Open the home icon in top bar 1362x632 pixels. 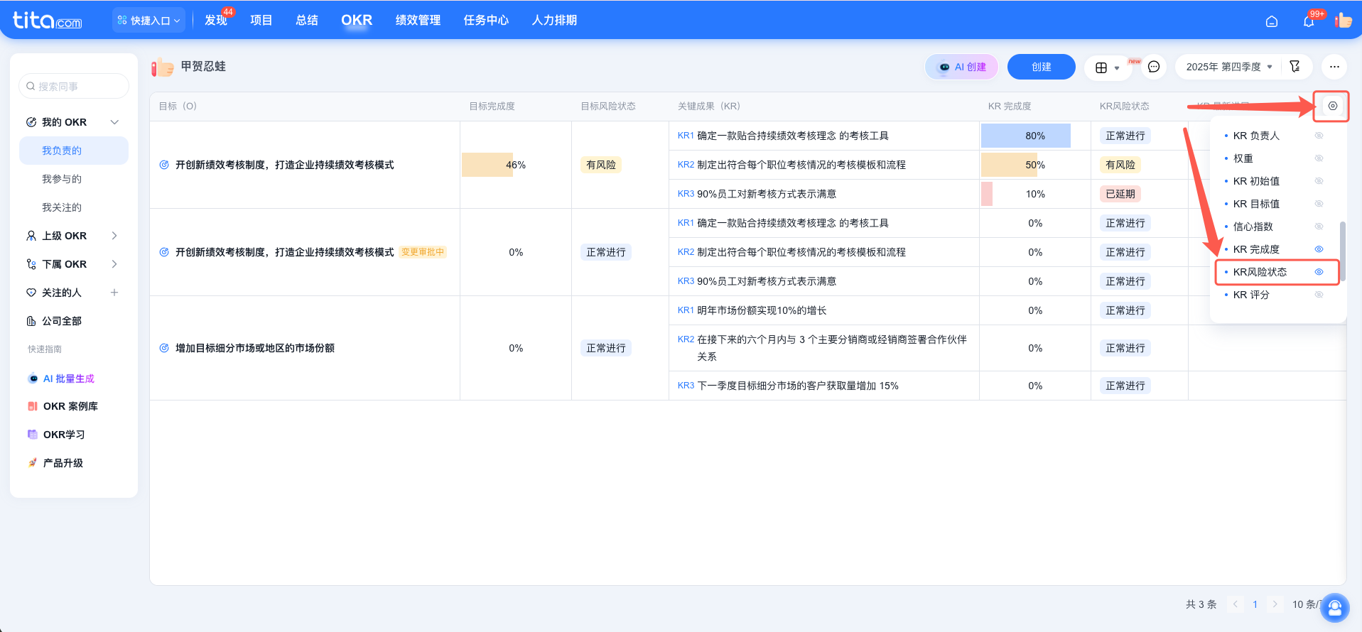coord(1272,21)
